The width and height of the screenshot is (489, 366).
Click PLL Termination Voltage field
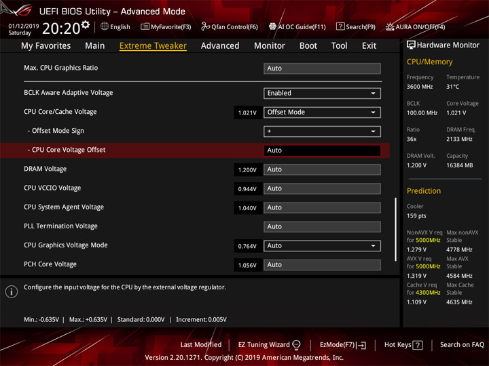click(322, 226)
